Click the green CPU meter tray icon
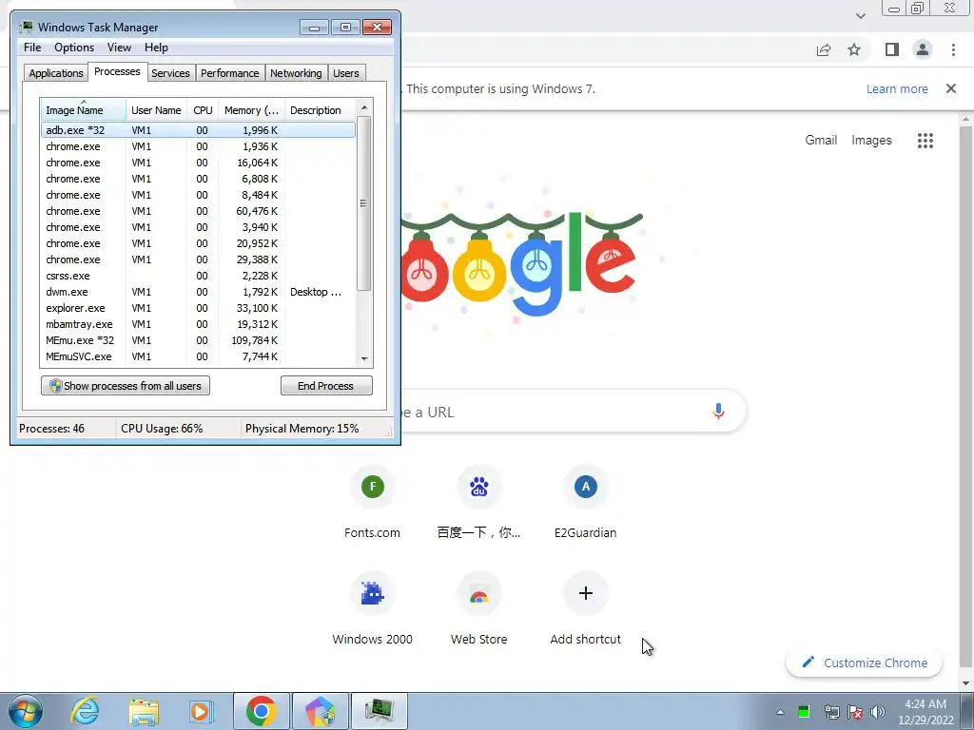Screen dimensions: 974x730 (804, 712)
